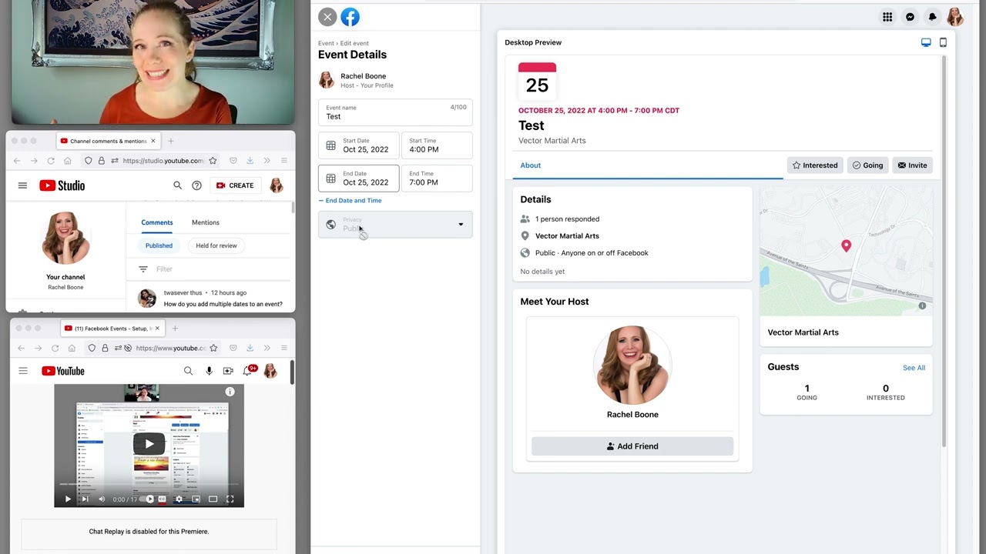Viewport: 986px width, 554px height.
Task: Bookmark the studio.youtube.com page star
Action: point(213,161)
